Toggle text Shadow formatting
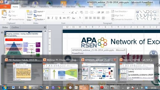 click(x=60, y=18)
